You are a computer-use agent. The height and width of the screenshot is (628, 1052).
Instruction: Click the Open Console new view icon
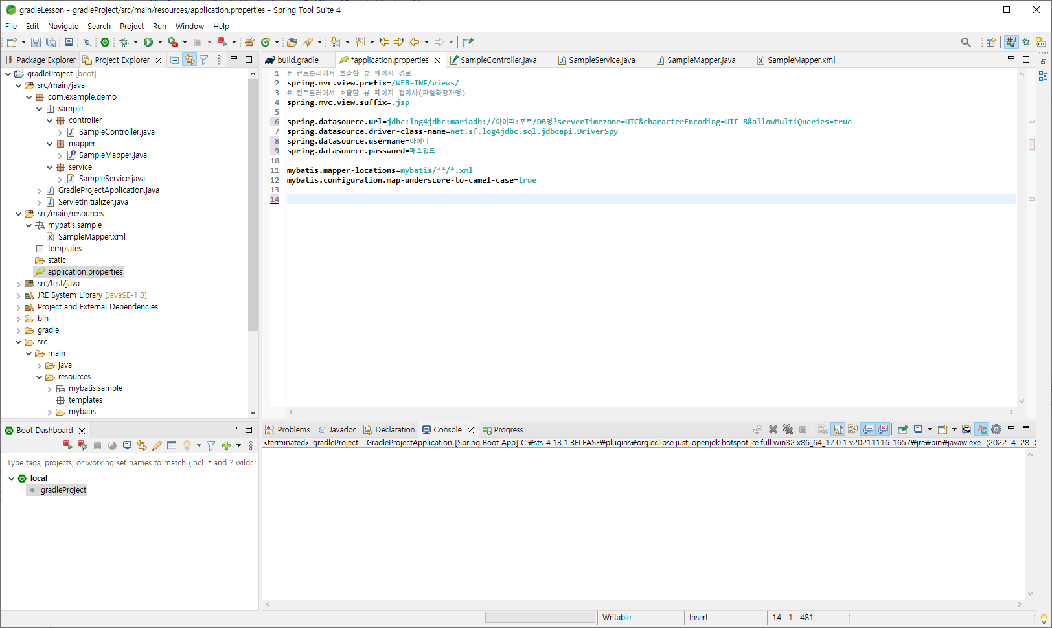[x=943, y=429]
